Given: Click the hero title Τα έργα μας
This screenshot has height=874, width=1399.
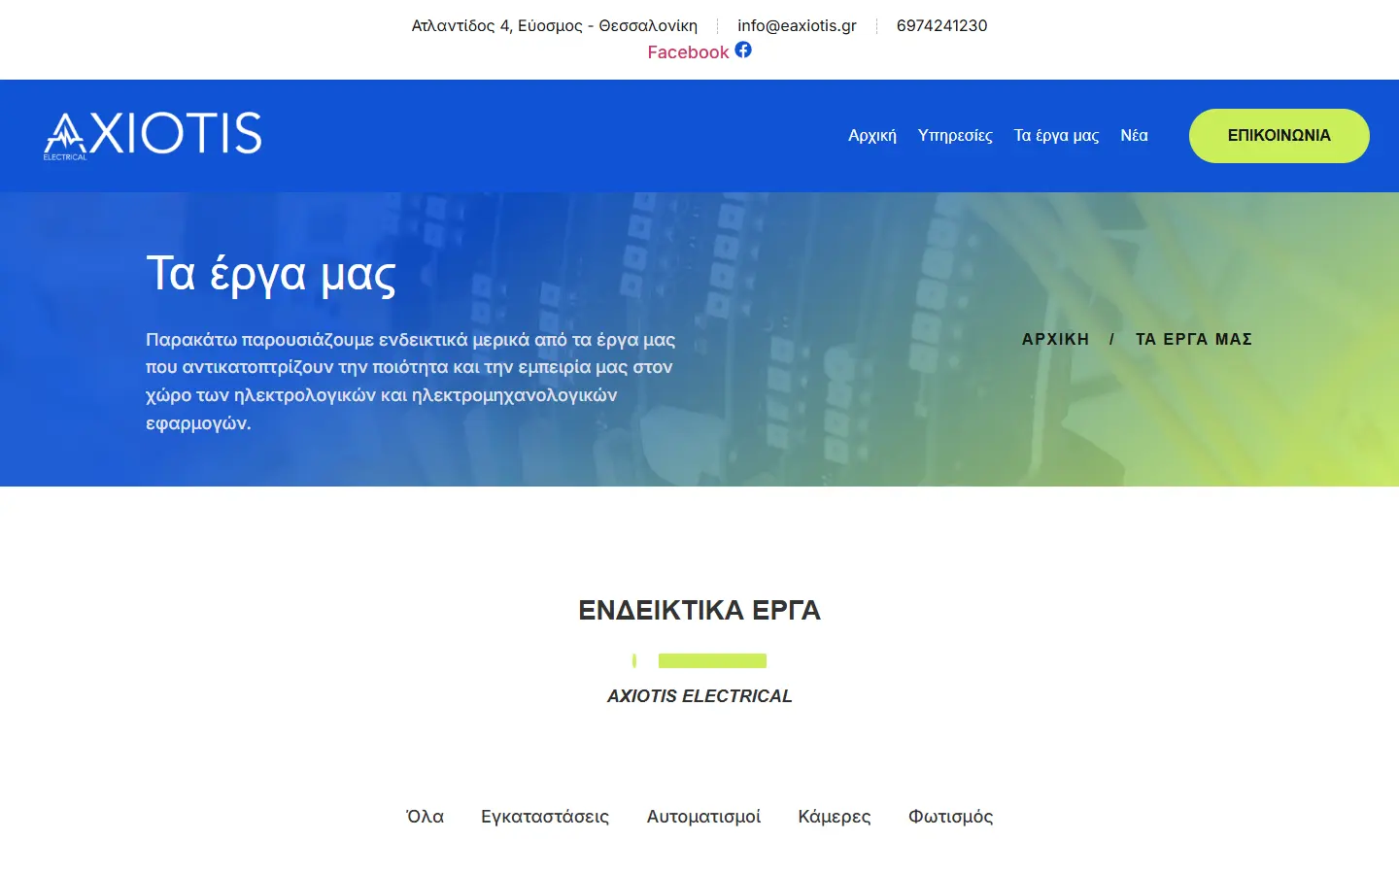Looking at the screenshot, I should (271, 275).
